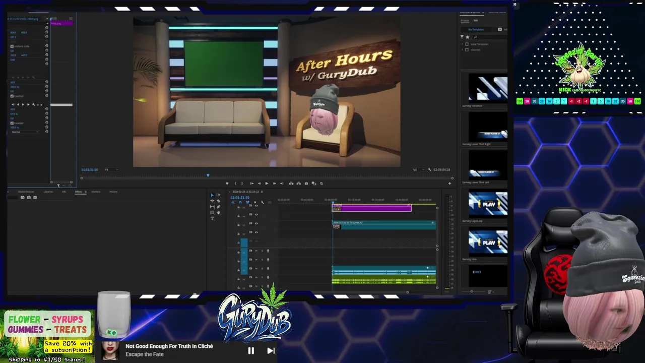Go to In point in Program Monitor

tap(252, 184)
